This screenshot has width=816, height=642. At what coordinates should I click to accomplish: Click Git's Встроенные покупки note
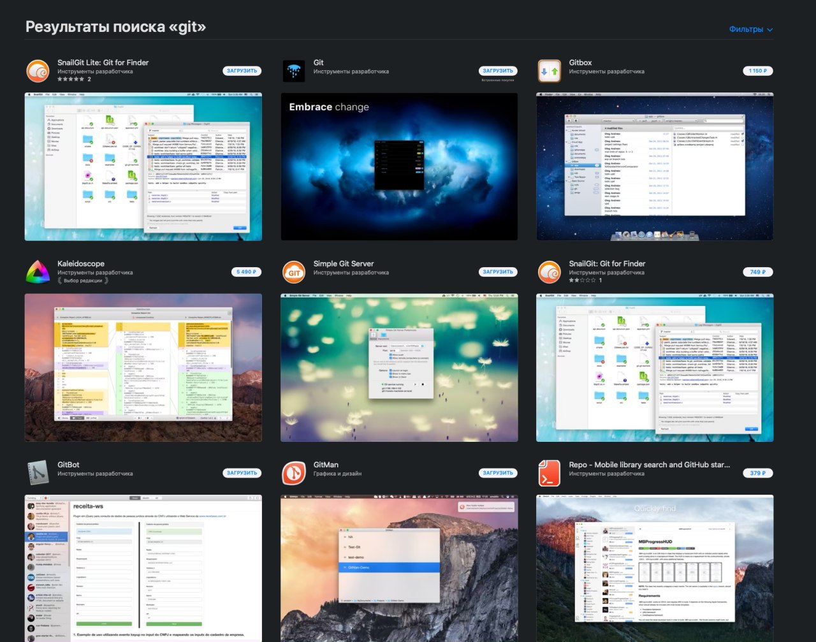pos(498,80)
